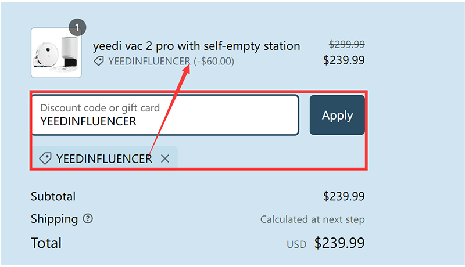465x267 pixels.
Task: Click the discounted $239.99 product price
Action: pos(344,59)
